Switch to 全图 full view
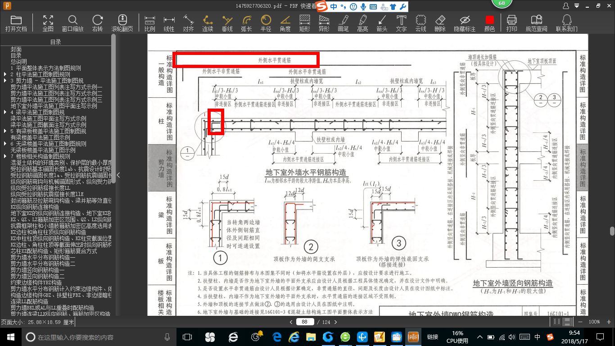Image resolution: width=615 pixels, height=346 pixels. [48, 23]
